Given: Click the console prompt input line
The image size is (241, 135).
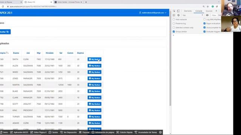Looking at the screenshot, I should pos(203,35).
